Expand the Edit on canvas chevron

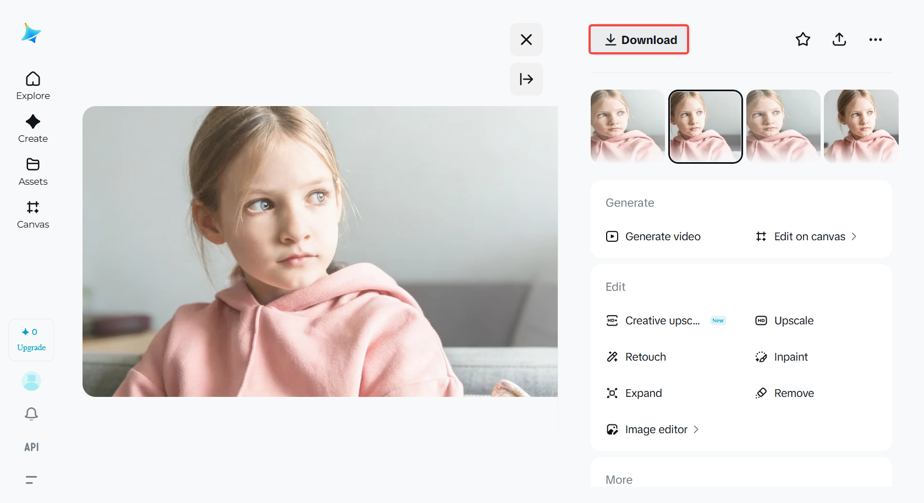coord(854,236)
